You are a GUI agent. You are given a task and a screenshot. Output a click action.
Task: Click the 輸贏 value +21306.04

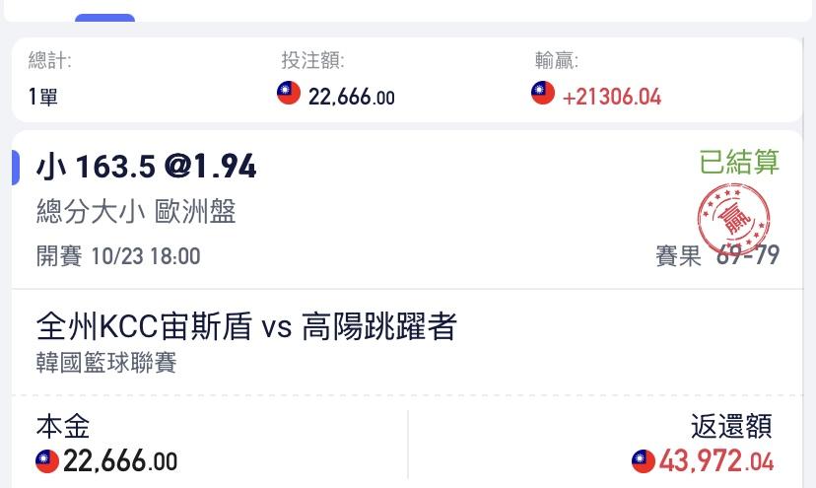tap(611, 97)
